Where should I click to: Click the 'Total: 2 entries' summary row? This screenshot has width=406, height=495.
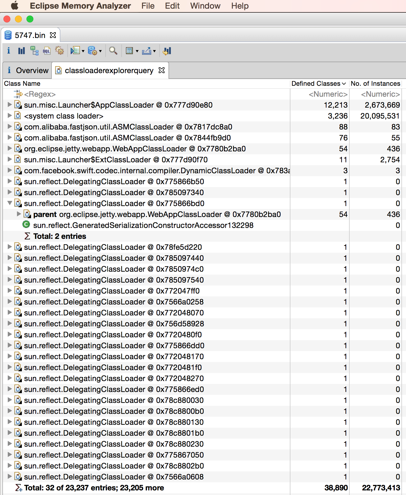[x=202, y=236]
